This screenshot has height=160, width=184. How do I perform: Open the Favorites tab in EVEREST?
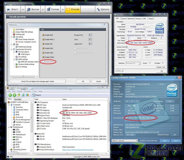pyautogui.click(x=17, y=99)
